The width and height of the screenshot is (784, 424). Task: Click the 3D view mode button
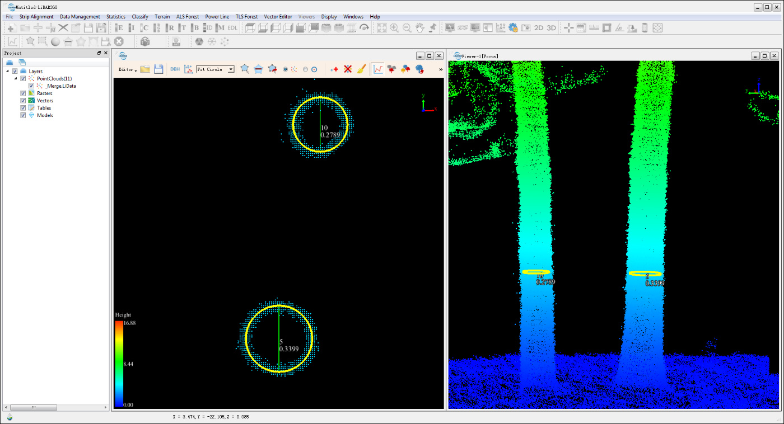coord(552,27)
